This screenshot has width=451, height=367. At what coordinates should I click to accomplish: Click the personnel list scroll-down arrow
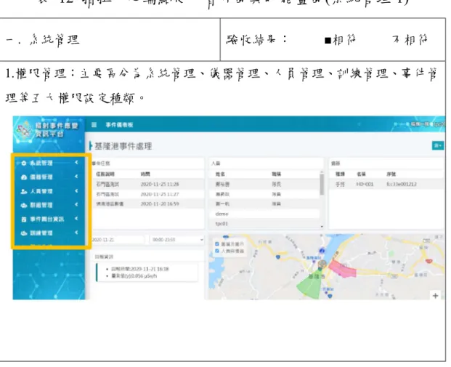[322, 227]
